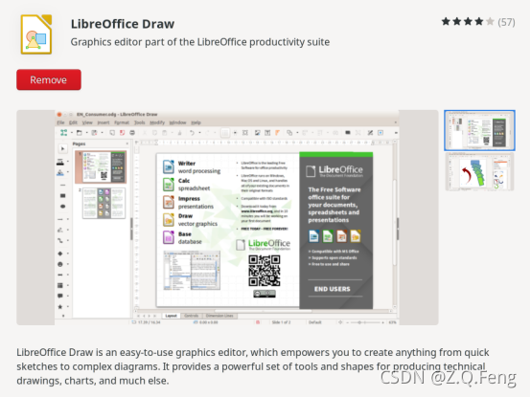This screenshot has width=531, height=397.
Task: Click the 'easy-to-use graphics editor' description paragraph
Action: point(253,366)
